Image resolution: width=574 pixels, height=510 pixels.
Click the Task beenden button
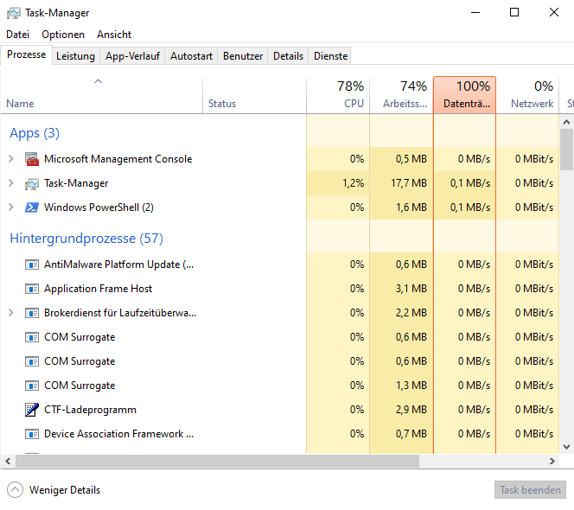pyautogui.click(x=530, y=490)
